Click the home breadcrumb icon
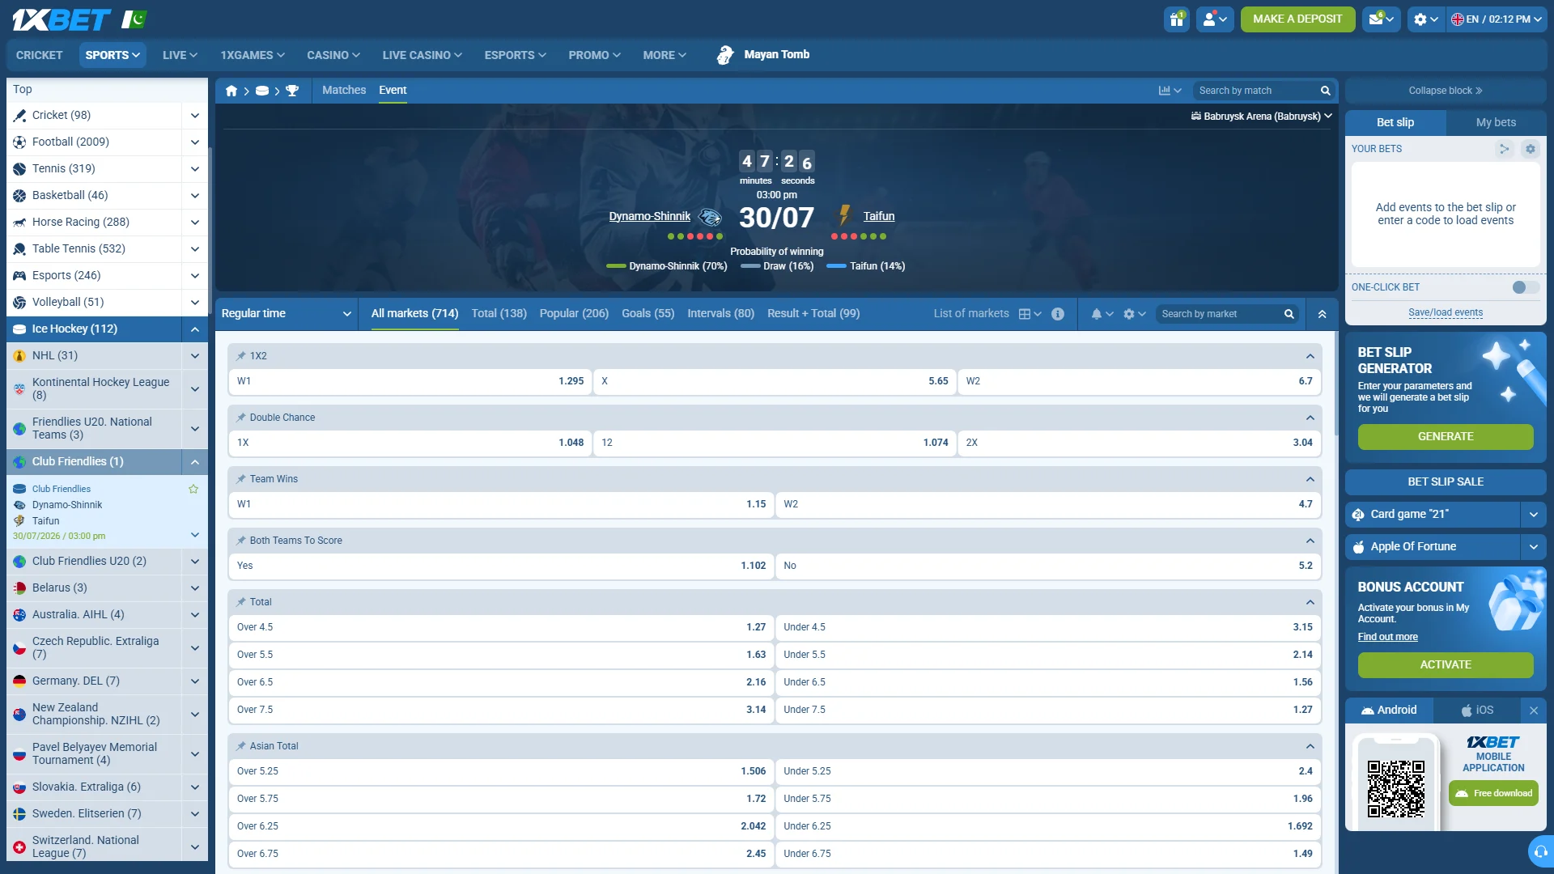Screen dimensions: 1554x874 pyautogui.click(x=231, y=91)
